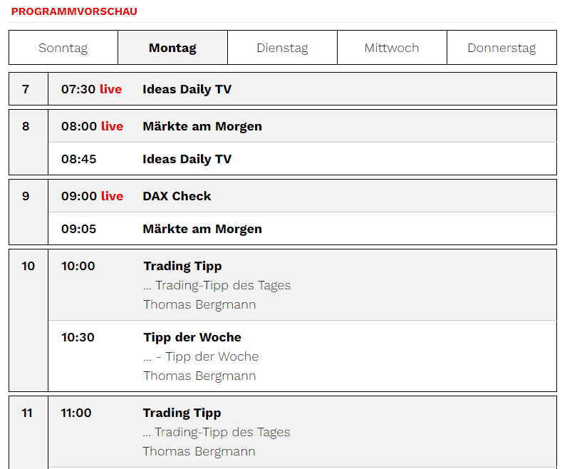Click Thomas Bergmann under Tipp der Woche
Screen dimensions: 577x469
tap(199, 376)
